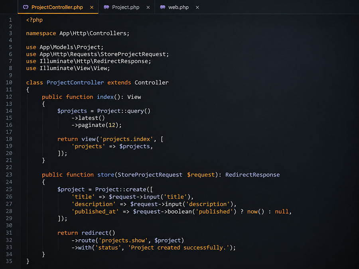Click the web.php elephant file icon
The width and height of the screenshot is (359, 269).
point(163,7)
